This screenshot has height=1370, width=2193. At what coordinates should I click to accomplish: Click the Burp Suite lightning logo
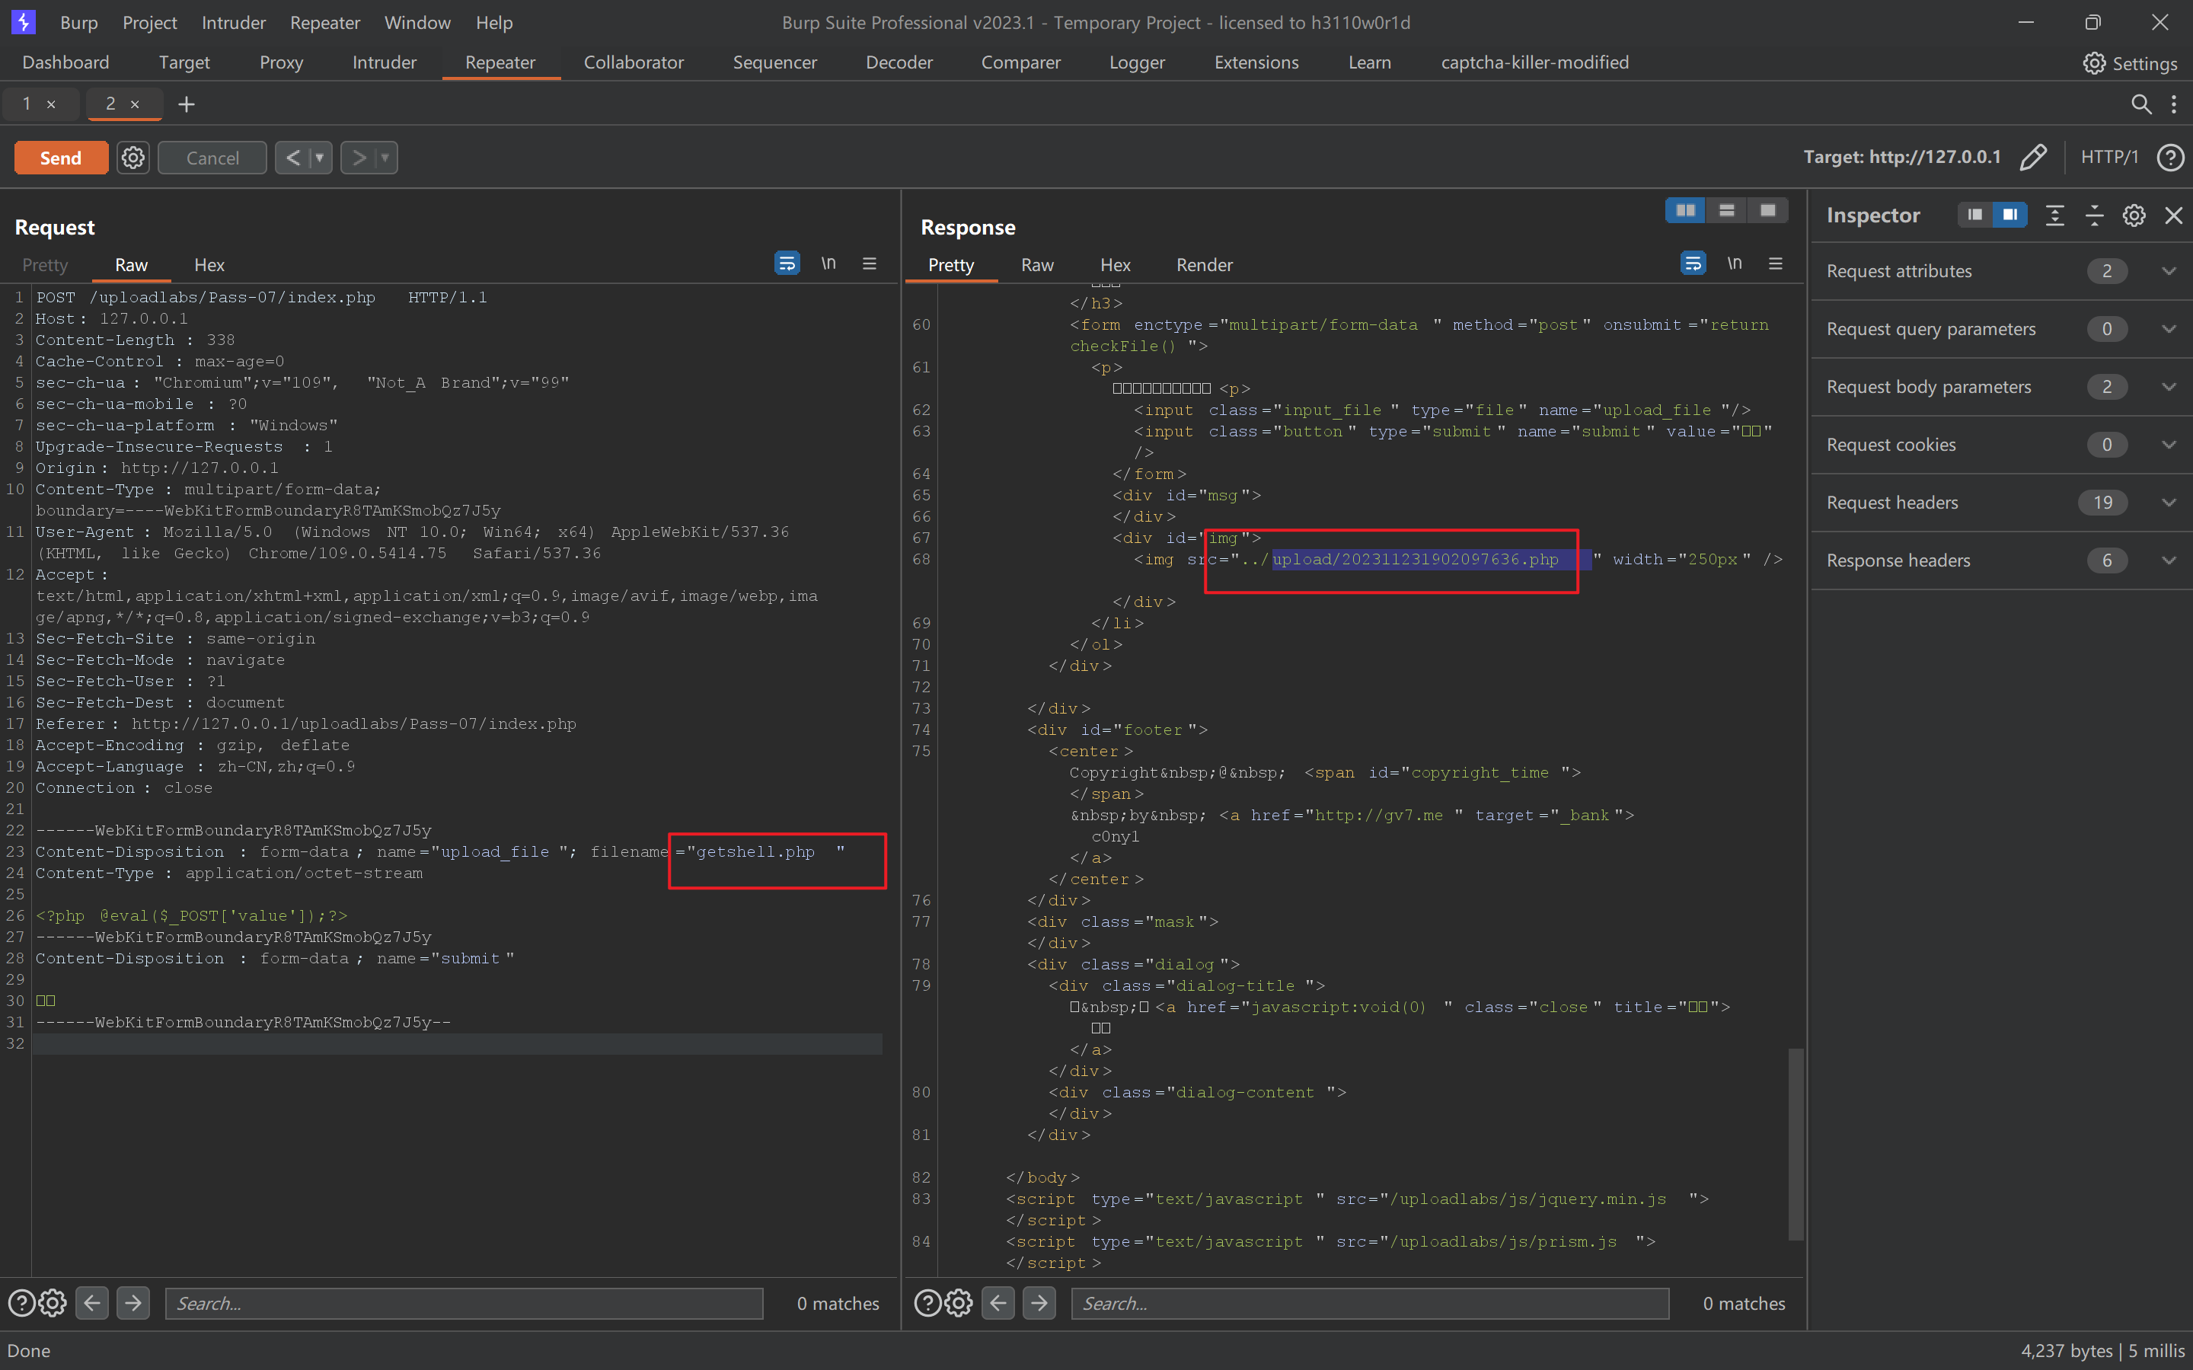click(23, 22)
